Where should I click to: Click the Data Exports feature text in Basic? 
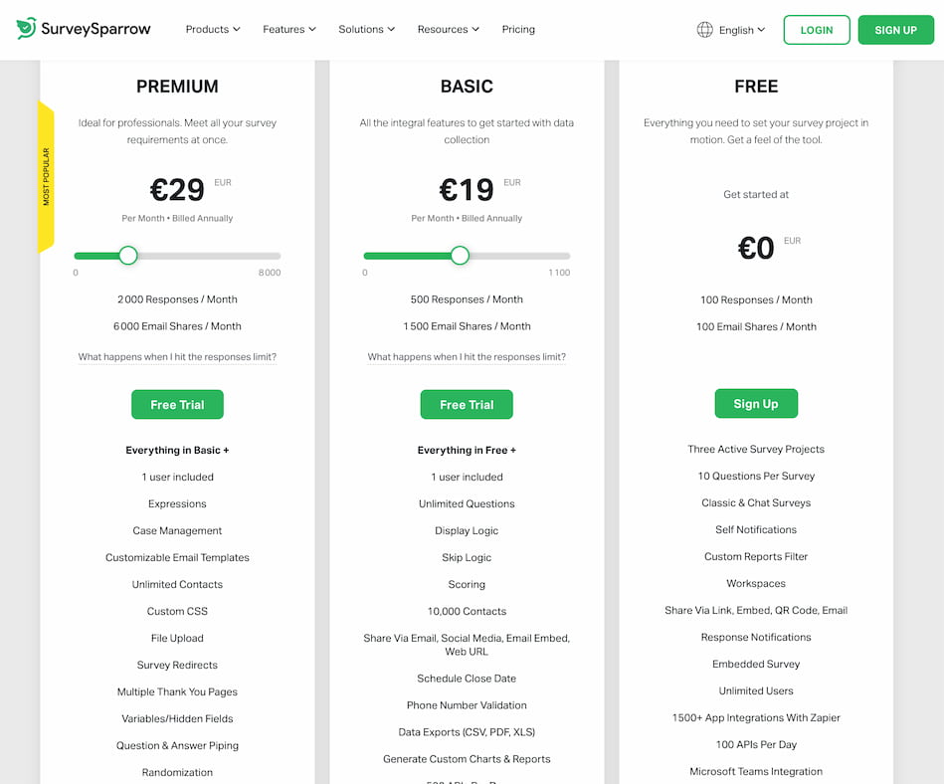coord(467,731)
